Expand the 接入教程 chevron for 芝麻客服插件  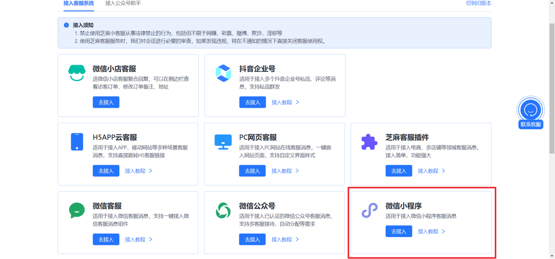(444, 171)
